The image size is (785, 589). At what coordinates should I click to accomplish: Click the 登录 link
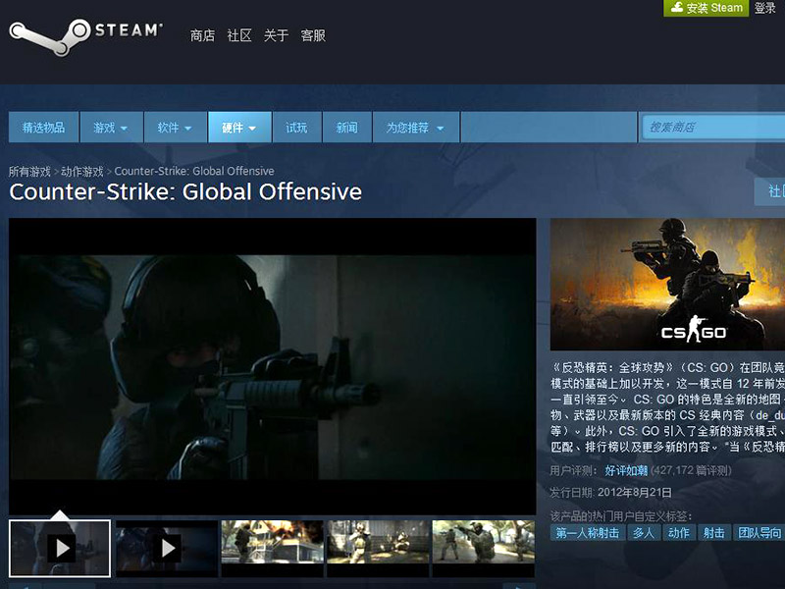(765, 8)
